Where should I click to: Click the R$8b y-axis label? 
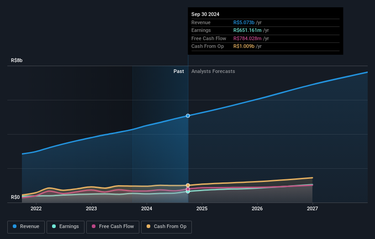(17, 60)
